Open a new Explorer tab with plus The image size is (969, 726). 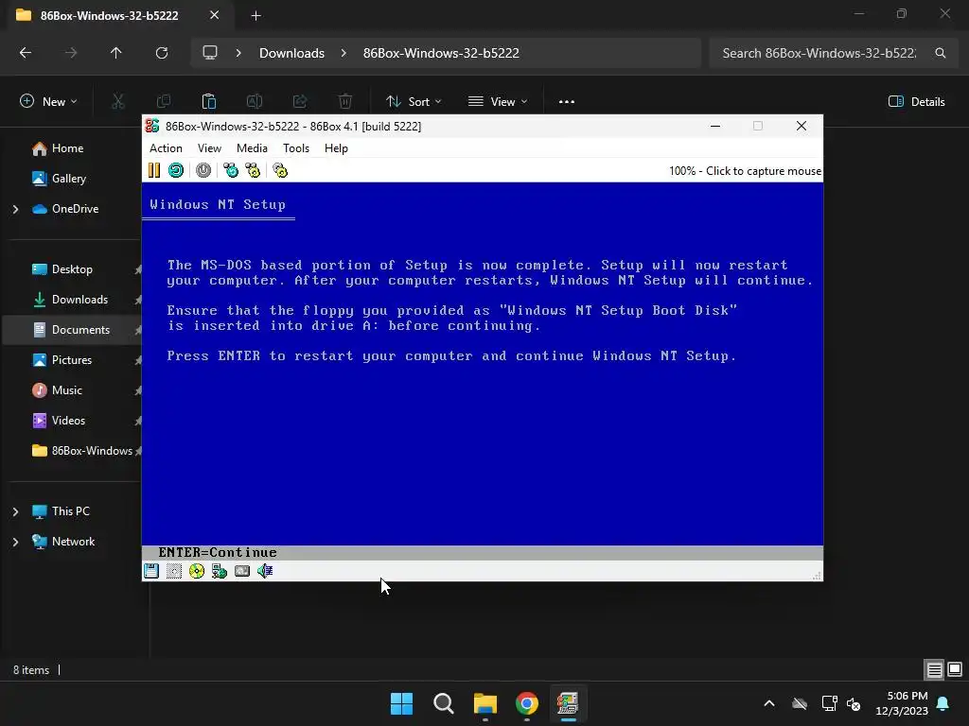click(x=255, y=15)
